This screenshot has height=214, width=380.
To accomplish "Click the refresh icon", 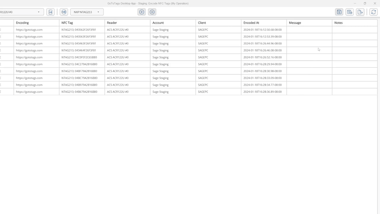I will [373, 12].
